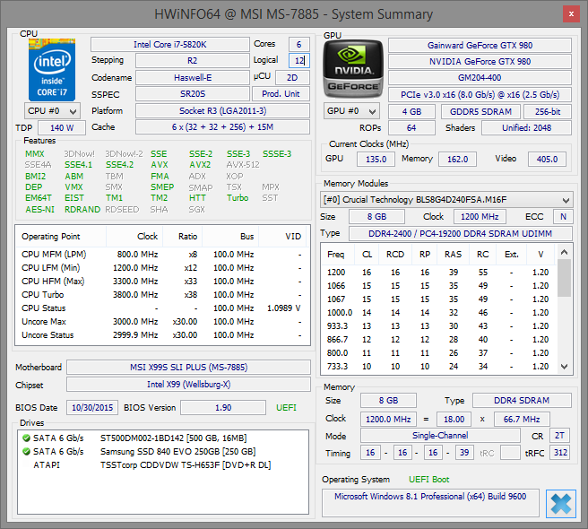Click the AVX2 feature label
Viewport: 588px width, 529px height.
pyautogui.click(x=200, y=165)
